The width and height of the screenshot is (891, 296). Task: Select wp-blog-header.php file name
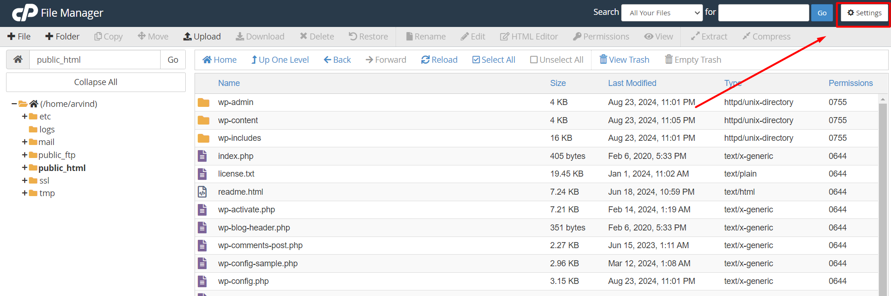click(254, 228)
